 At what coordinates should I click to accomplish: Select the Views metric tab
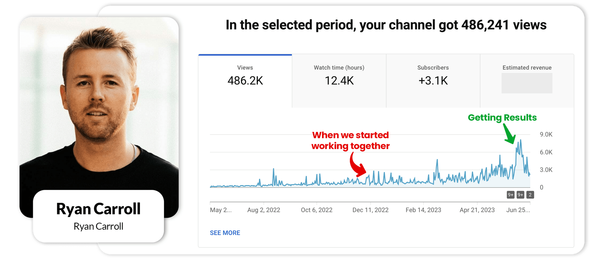(245, 81)
